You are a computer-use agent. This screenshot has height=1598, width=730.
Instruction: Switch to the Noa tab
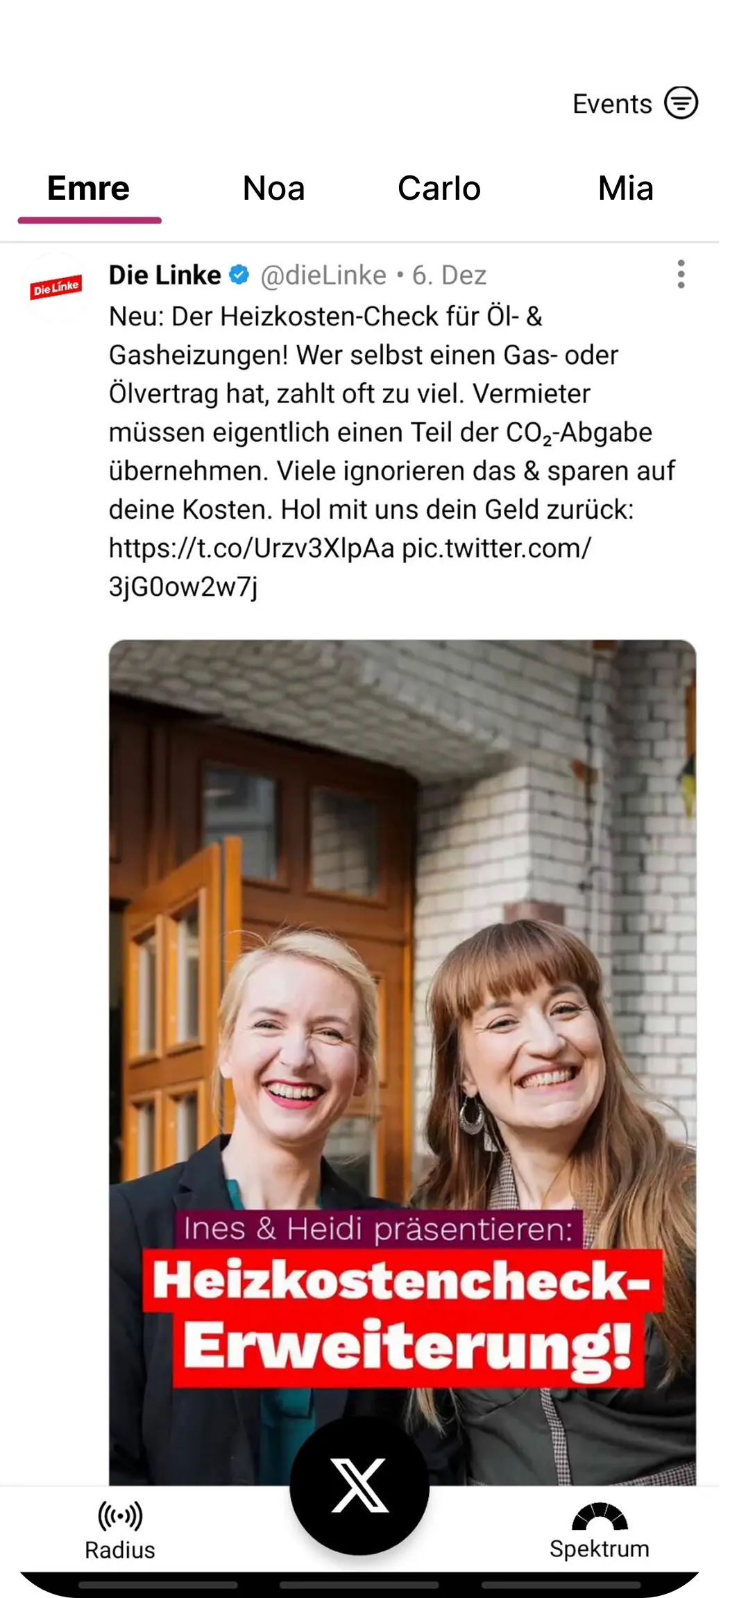pos(274,189)
